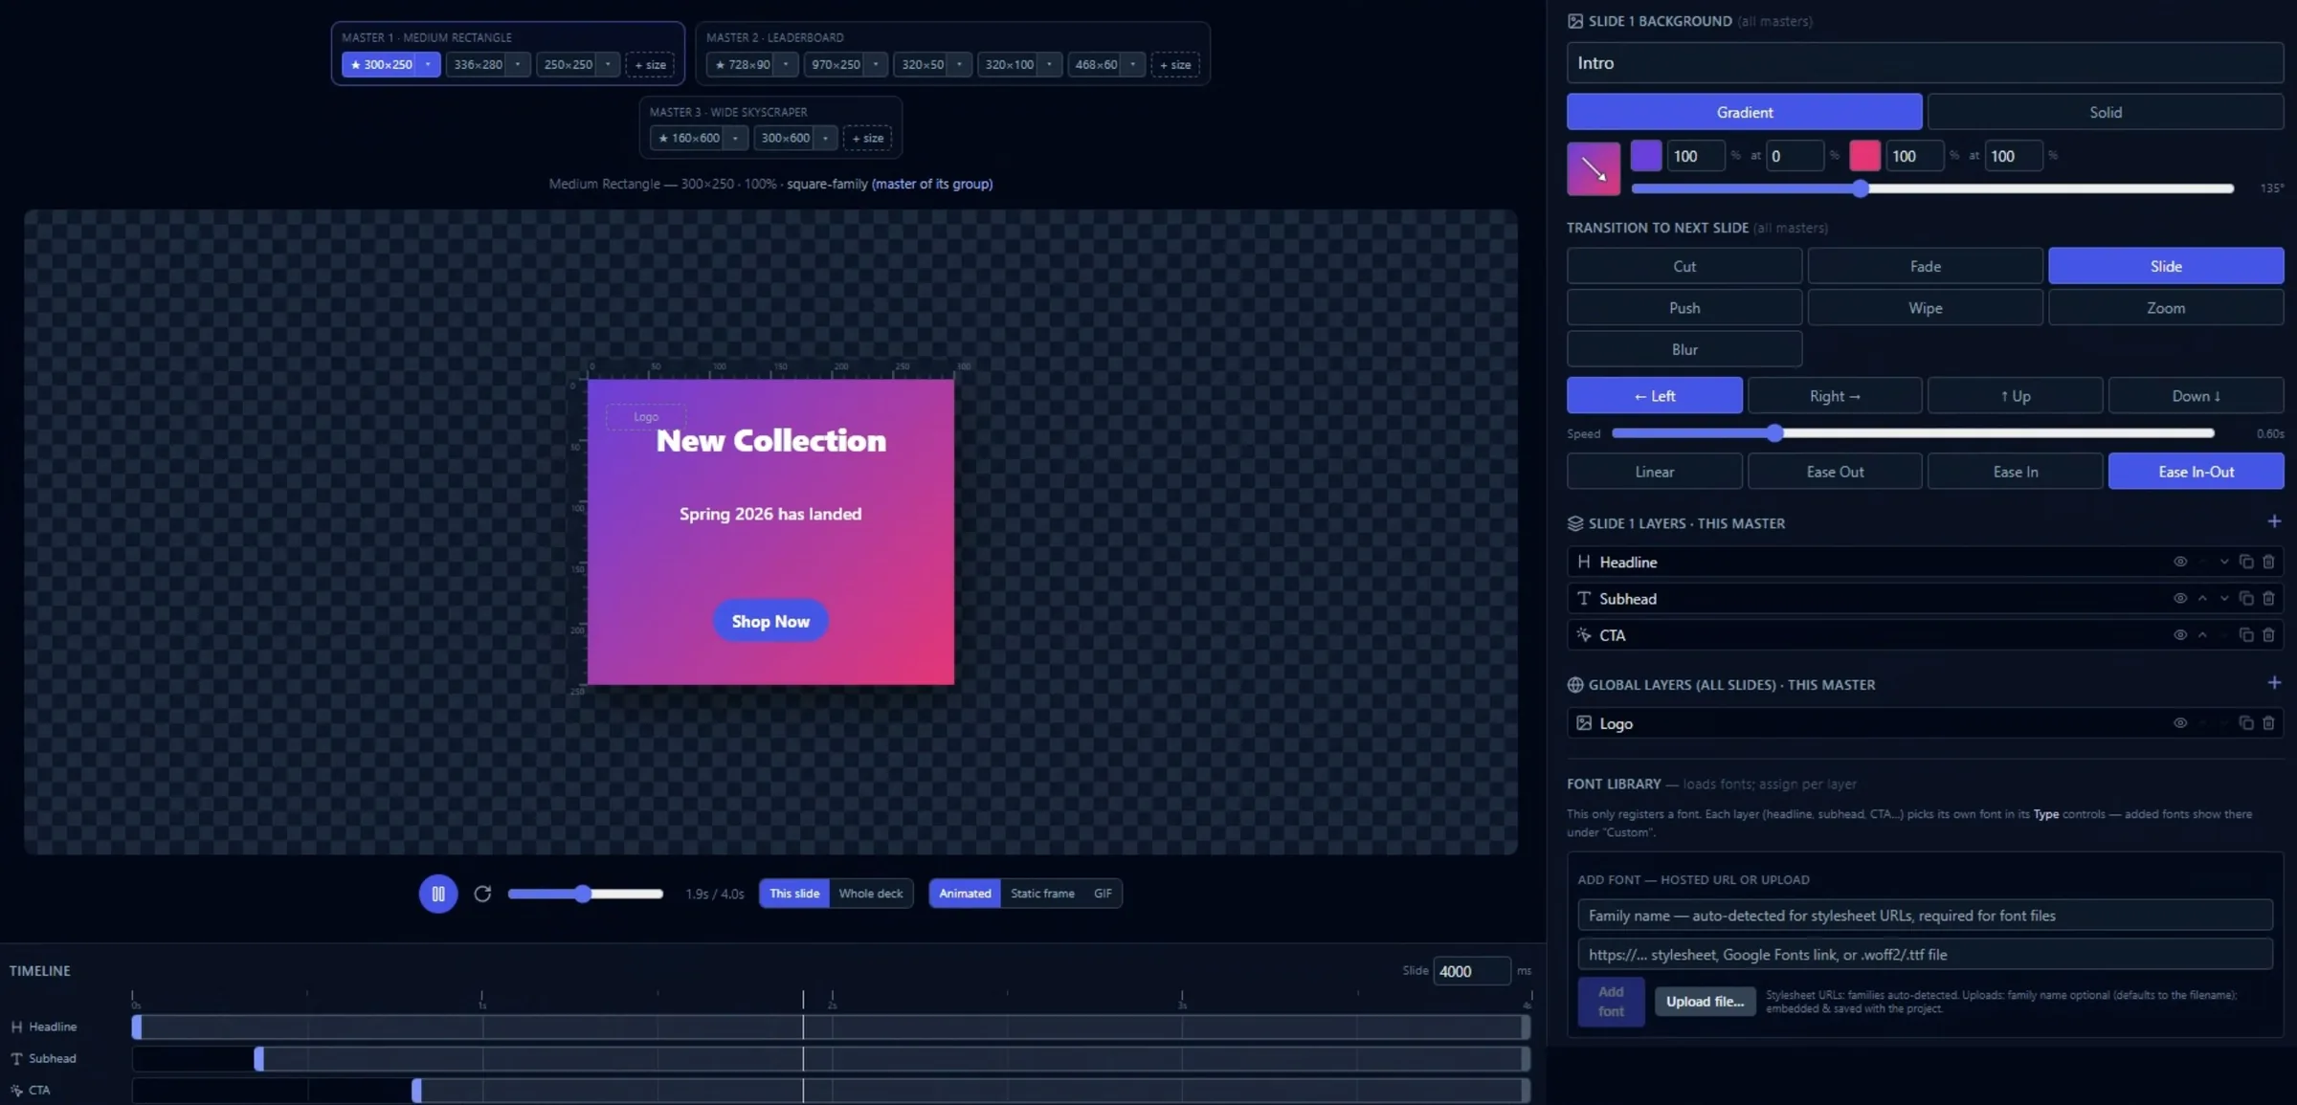Add a new global layer
The image size is (2297, 1105).
click(2274, 683)
